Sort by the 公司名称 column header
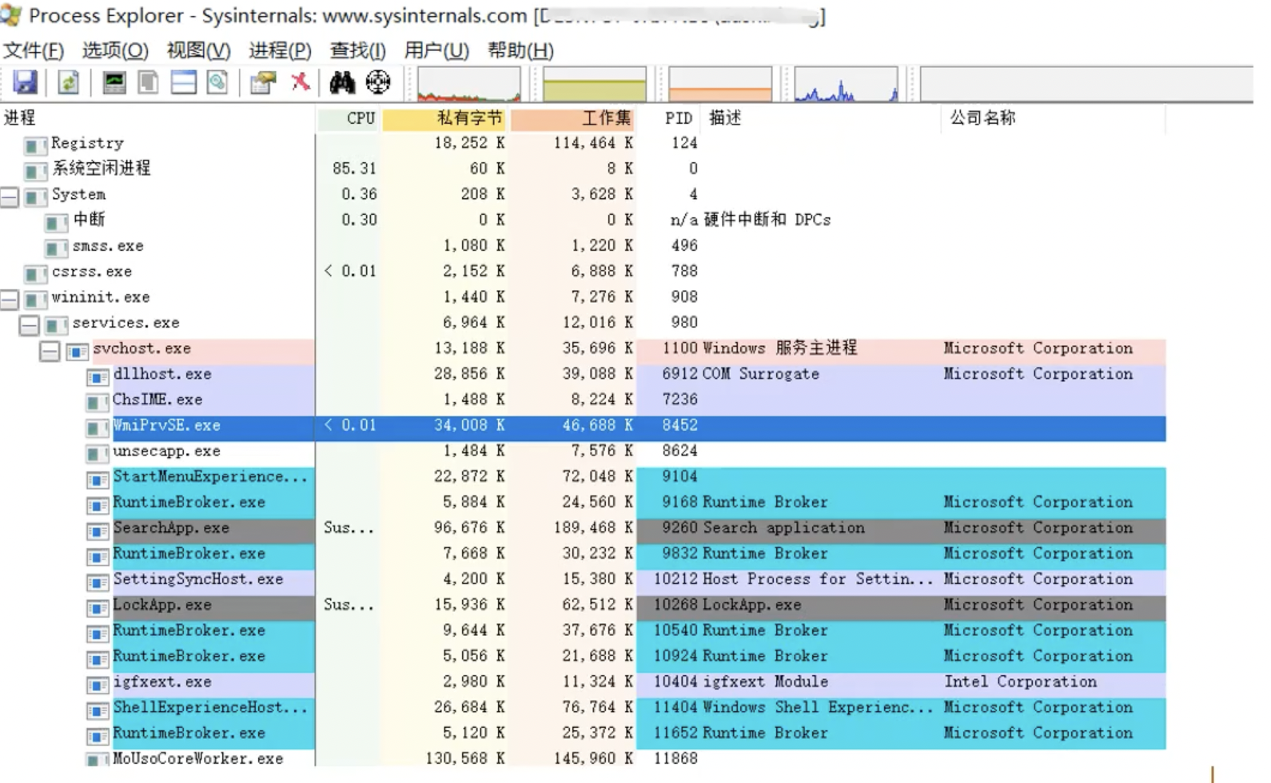 [x=1054, y=118]
